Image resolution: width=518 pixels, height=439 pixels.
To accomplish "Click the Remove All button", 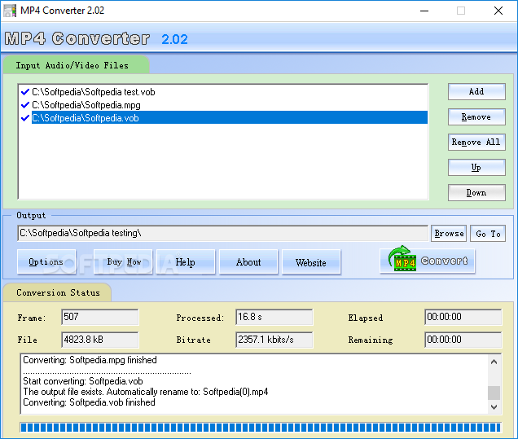I will [476, 142].
